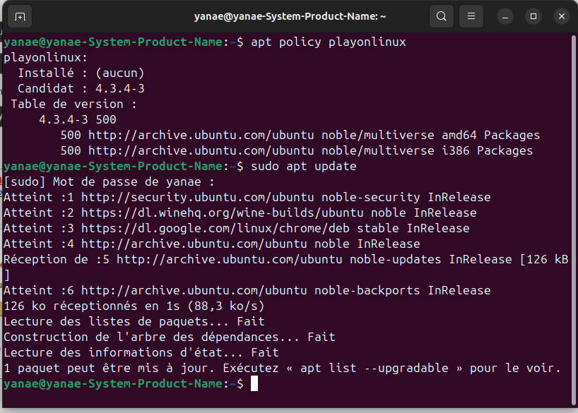The width and height of the screenshot is (578, 413).
Task: Click the window title yanae@yanae-System-Product-Name
Action: click(x=290, y=16)
